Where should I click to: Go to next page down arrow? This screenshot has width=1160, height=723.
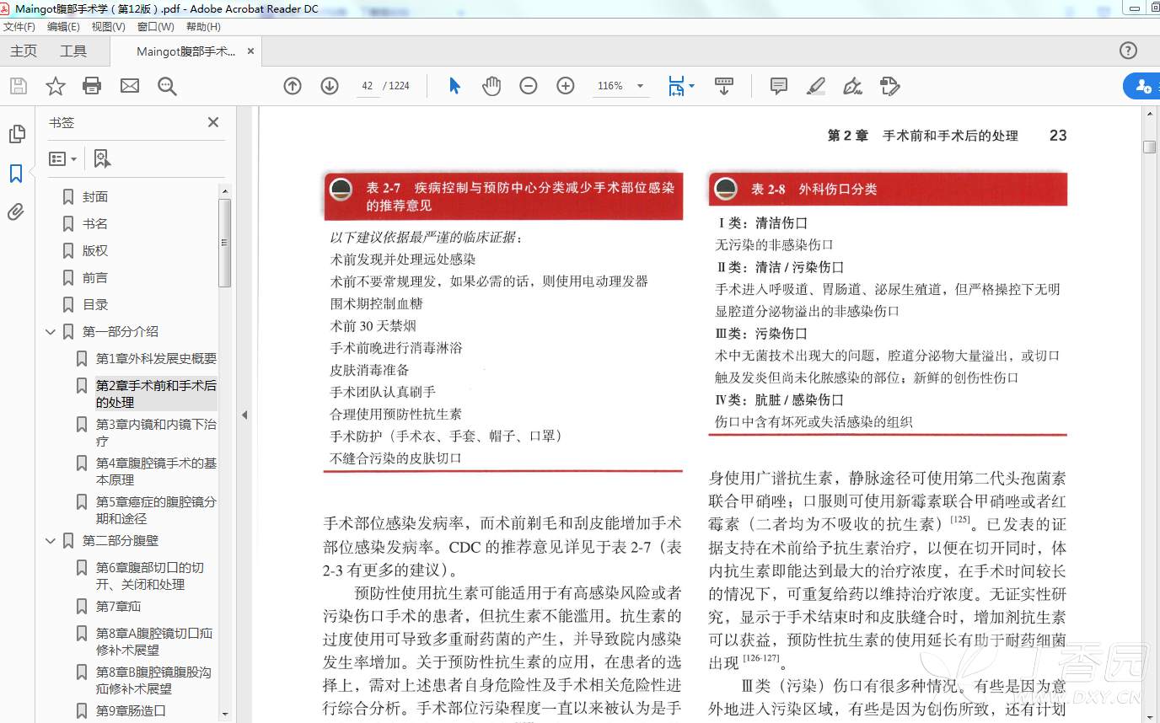pyautogui.click(x=330, y=86)
